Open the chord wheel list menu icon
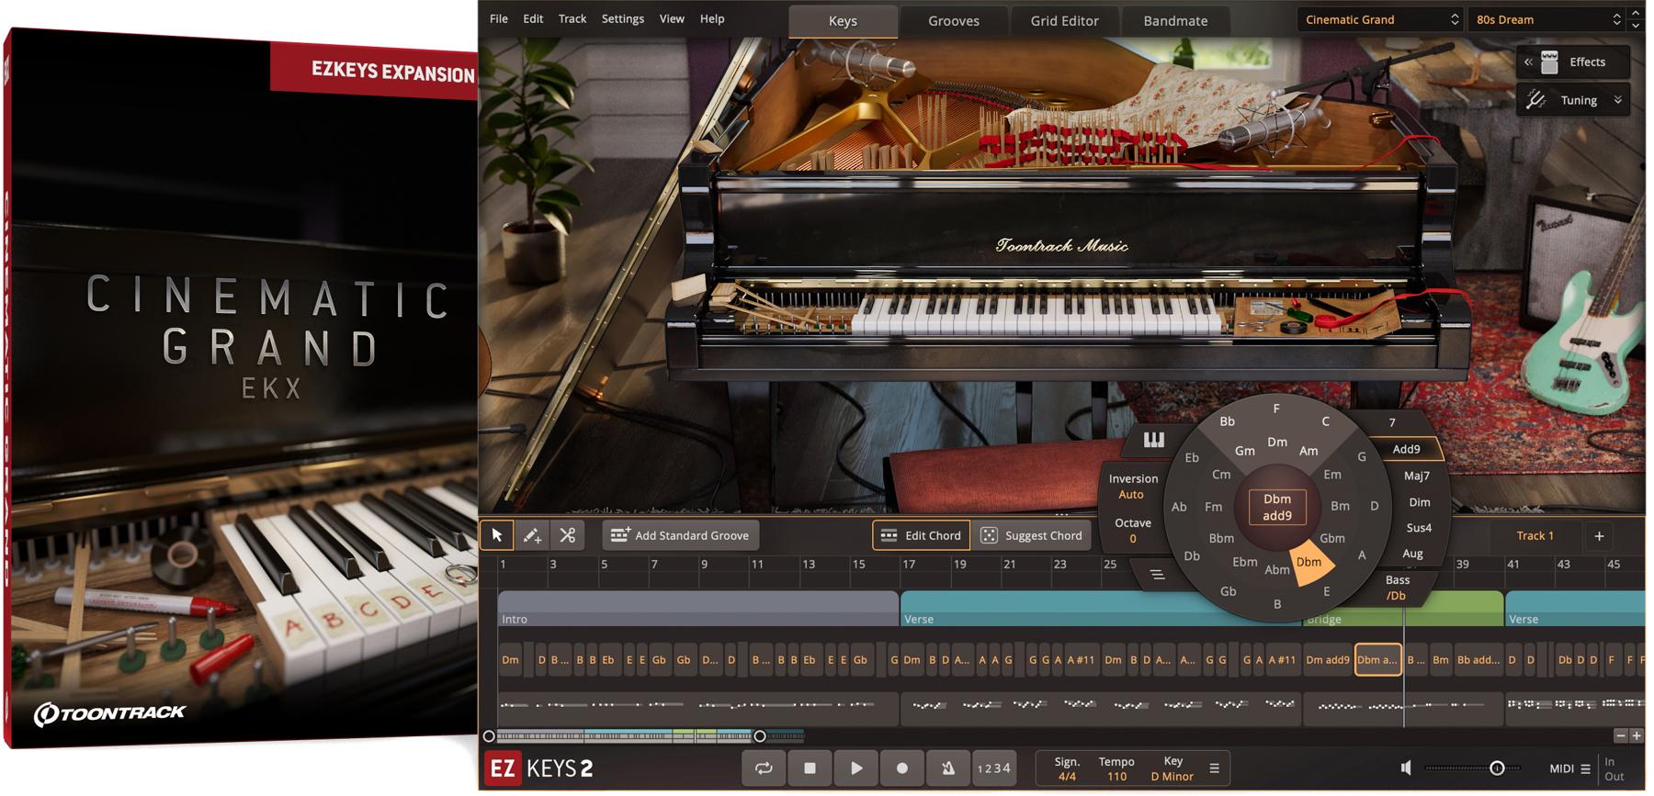This screenshot has width=1654, height=796. (1158, 575)
